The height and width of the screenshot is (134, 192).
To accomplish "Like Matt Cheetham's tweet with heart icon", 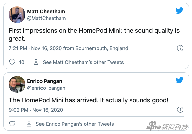I will [12, 62].
